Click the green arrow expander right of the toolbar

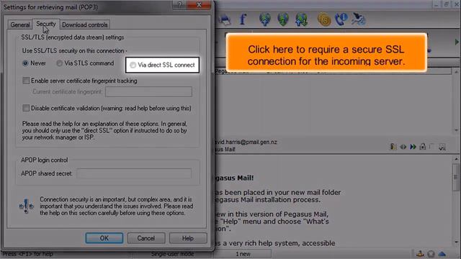457,42
